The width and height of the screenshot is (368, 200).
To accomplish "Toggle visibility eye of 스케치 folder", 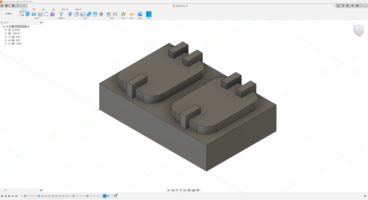I will pos(9,43).
